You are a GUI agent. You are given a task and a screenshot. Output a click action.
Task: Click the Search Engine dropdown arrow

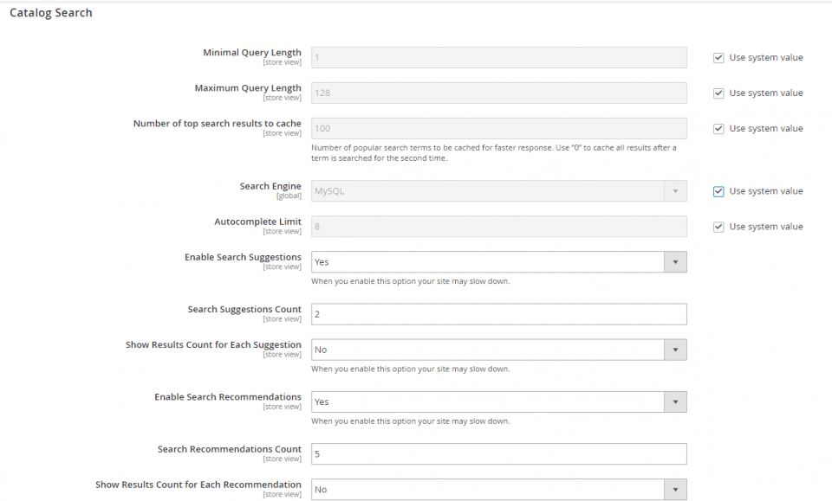coord(675,190)
